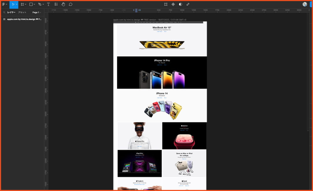
Task: Open the Figma main menu
Action: pyautogui.click(x=4, y=5)
